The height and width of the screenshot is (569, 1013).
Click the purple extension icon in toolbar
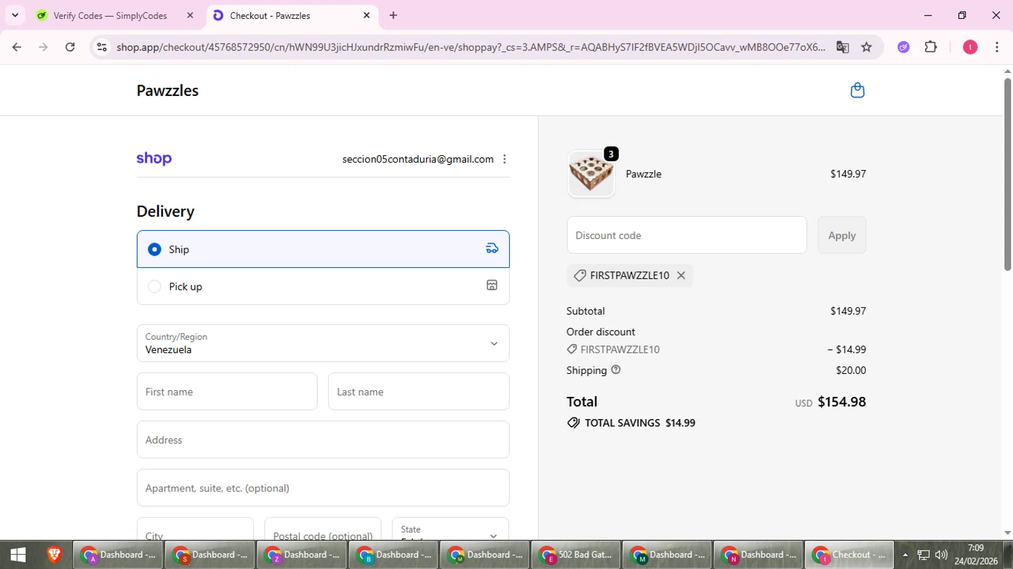point(904,47)
